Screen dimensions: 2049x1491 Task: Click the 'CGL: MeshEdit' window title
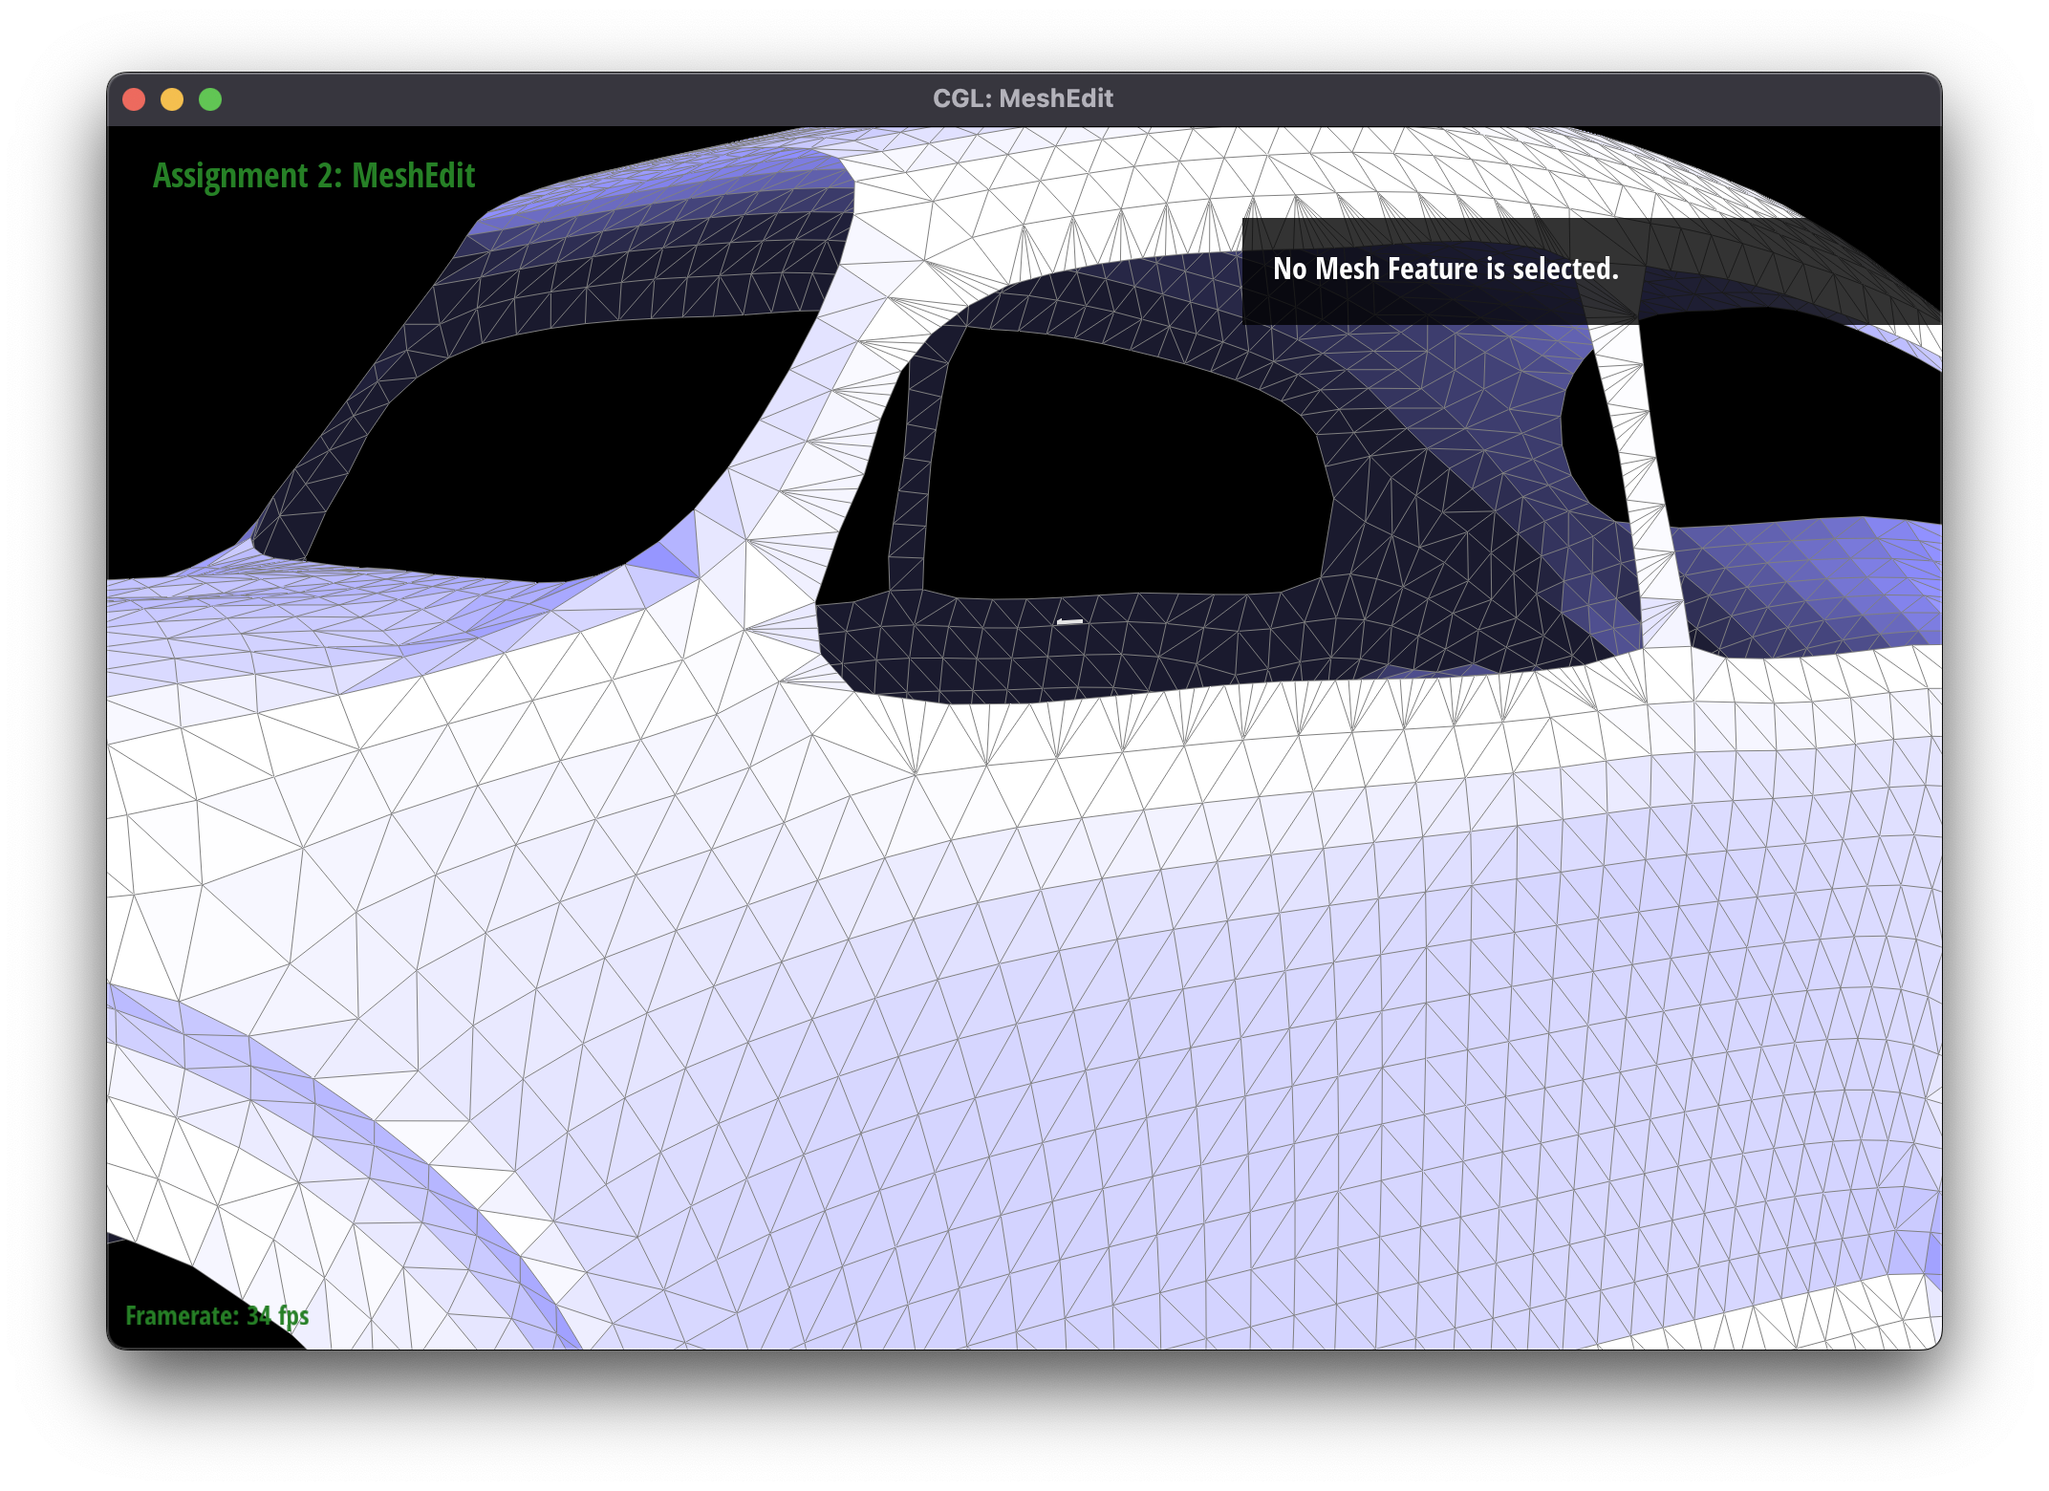[x=1023, y=98]
